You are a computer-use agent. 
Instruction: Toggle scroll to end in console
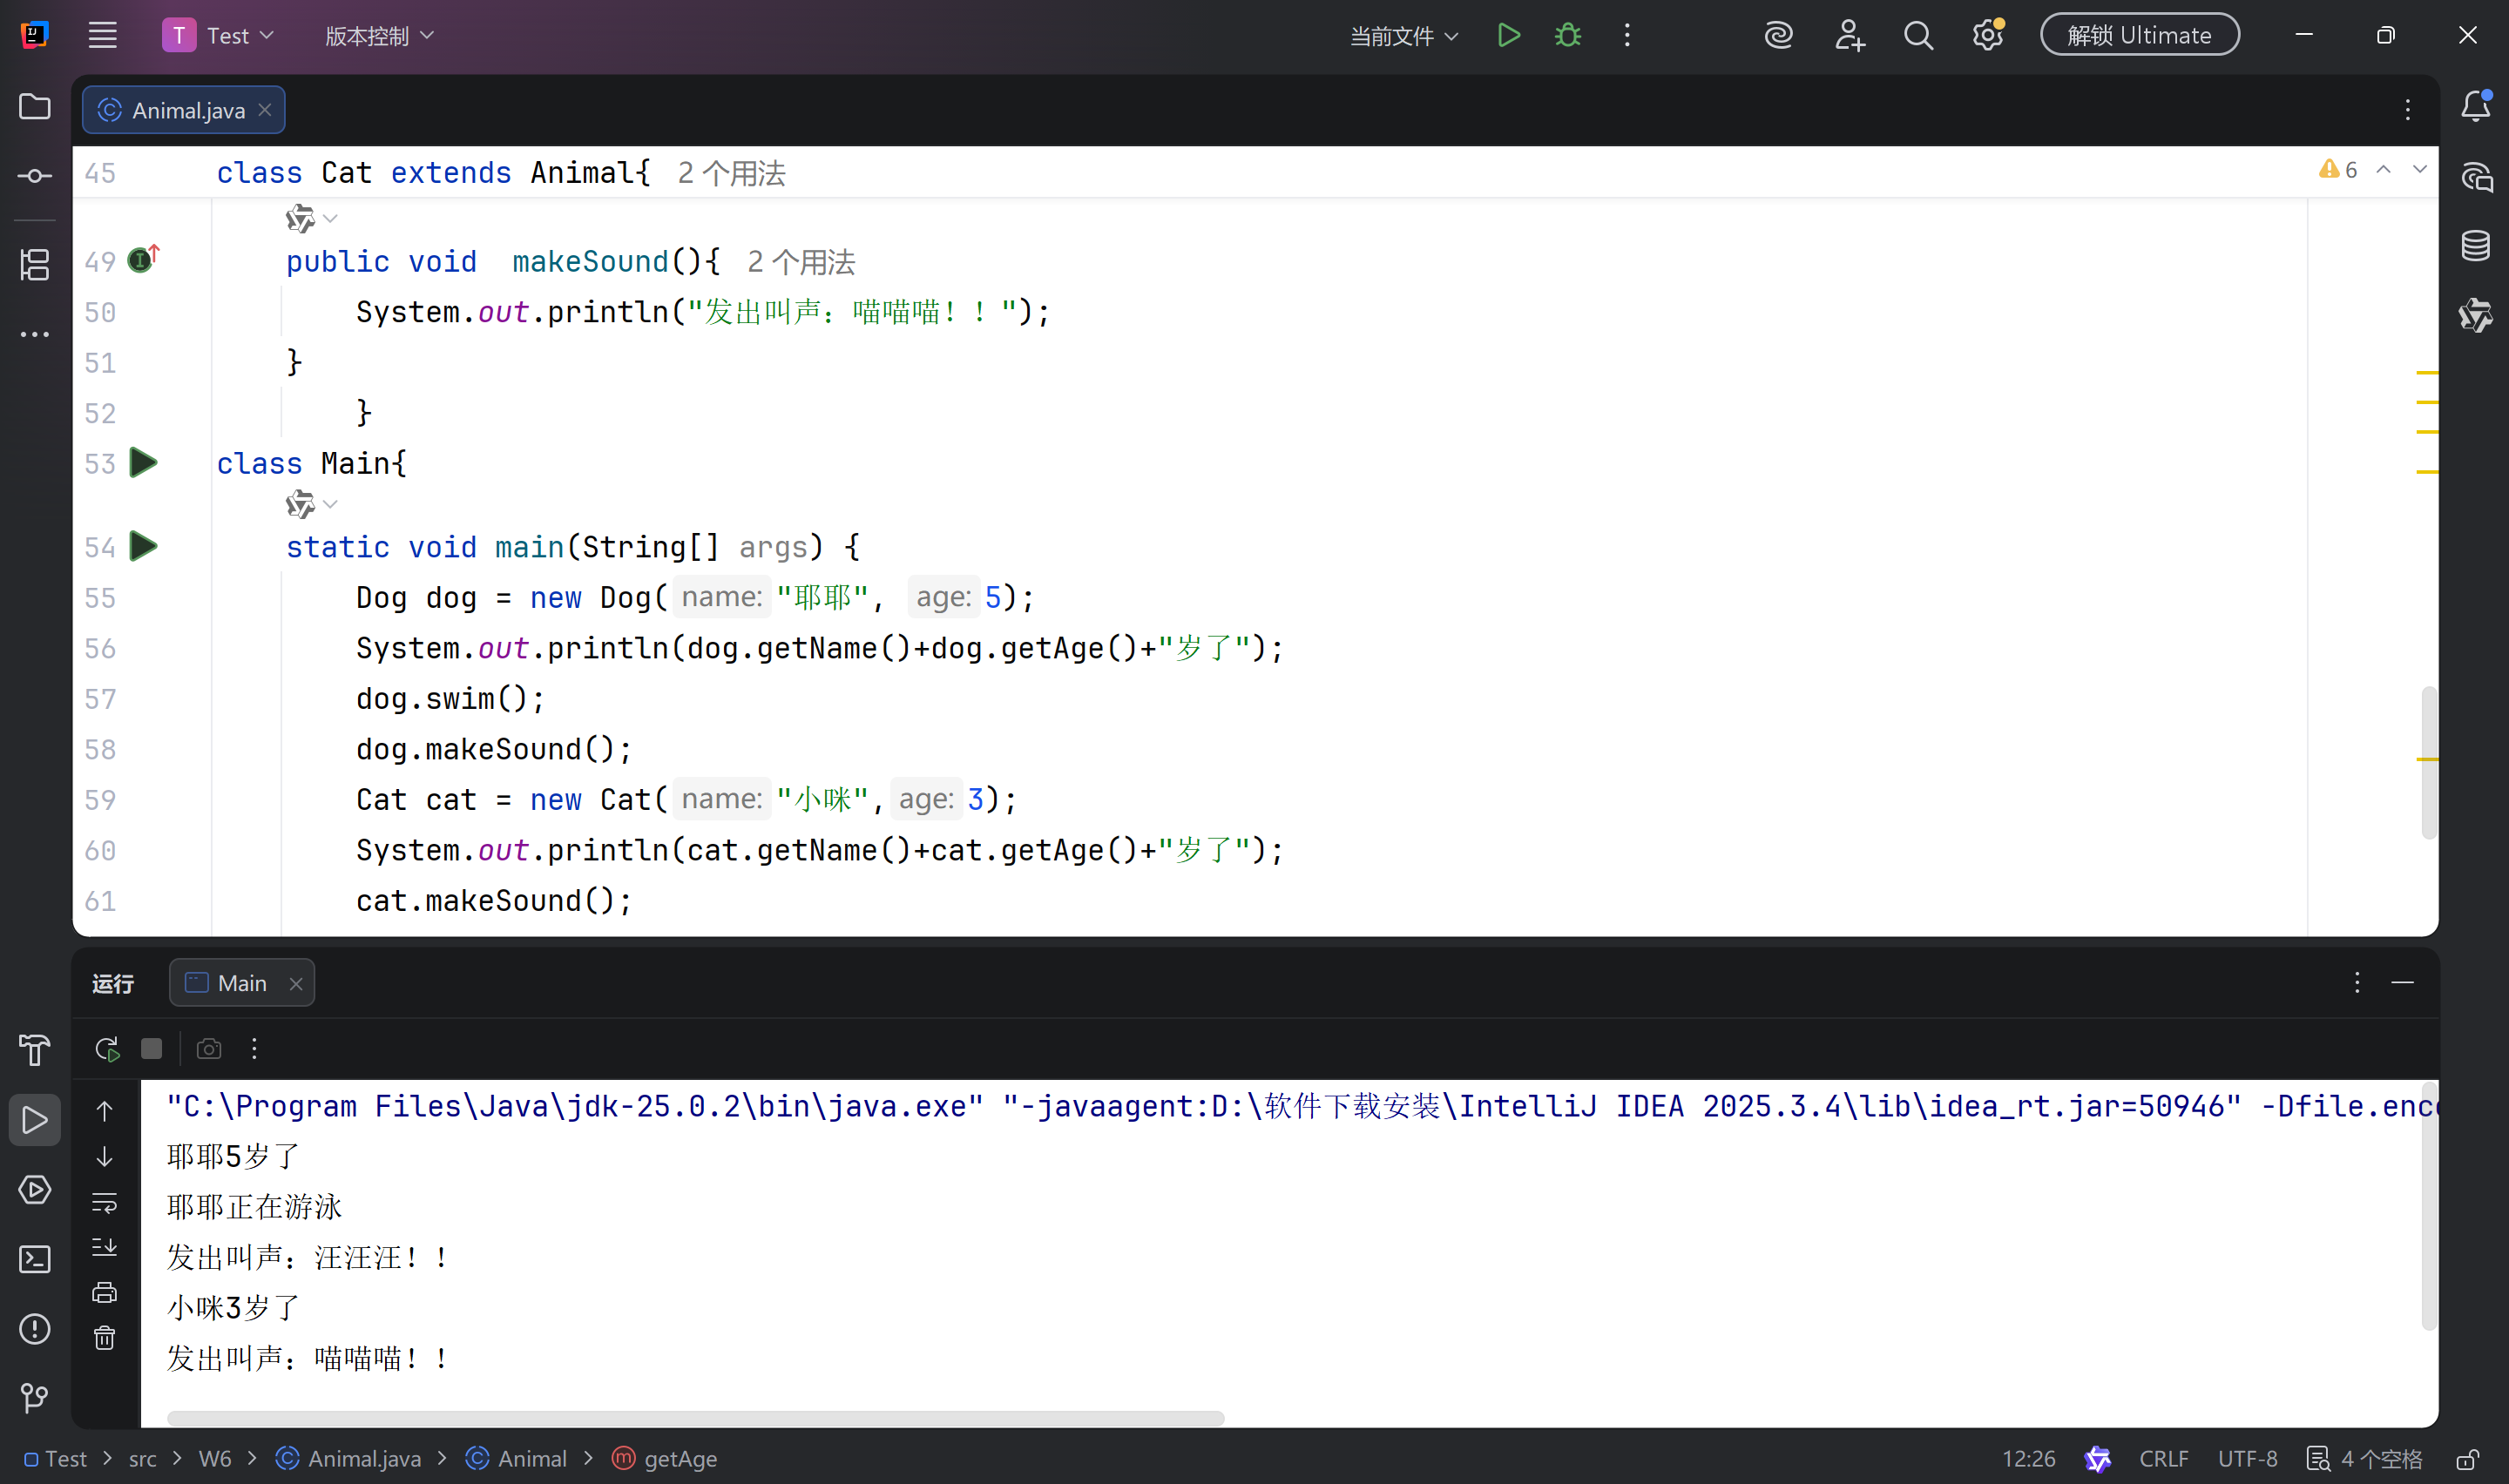point(105,1247)
